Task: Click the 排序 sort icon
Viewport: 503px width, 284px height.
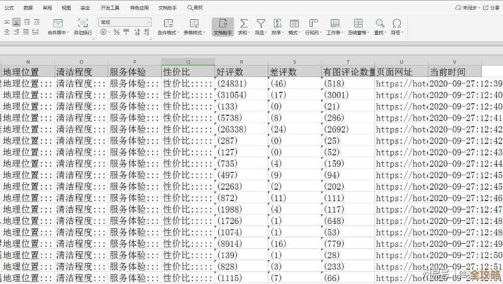Action: (277, 23)
